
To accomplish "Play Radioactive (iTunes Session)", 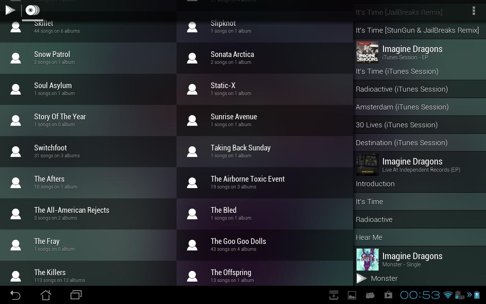I will tap(420, 89).
